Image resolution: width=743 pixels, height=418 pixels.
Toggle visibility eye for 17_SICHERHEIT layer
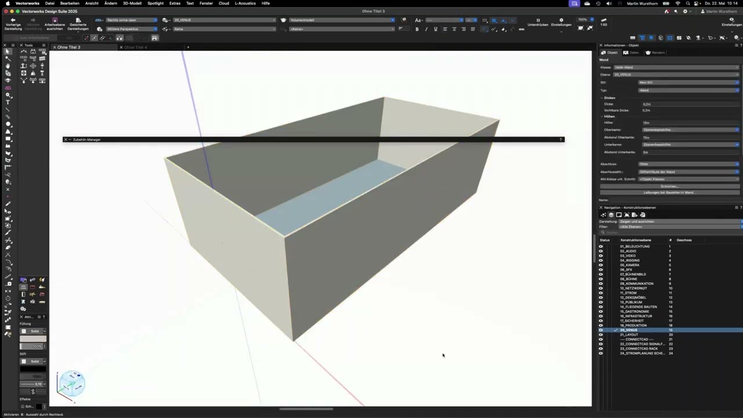tap(601, 320)
